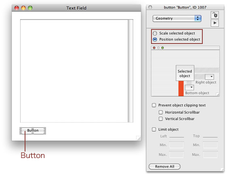The width and height of the screenshot is (229, 179).
Task: Select the Button control on the card
Action: point(33,131)
